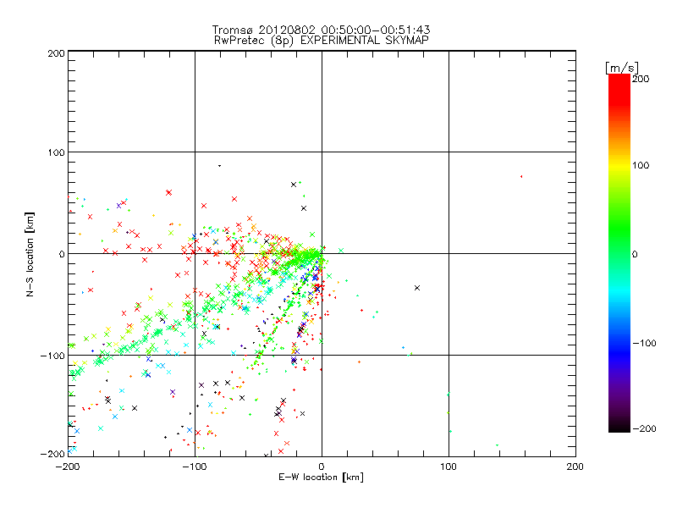Click the y-axis tick label '-200'
The image size is (677, 508).
52,454
